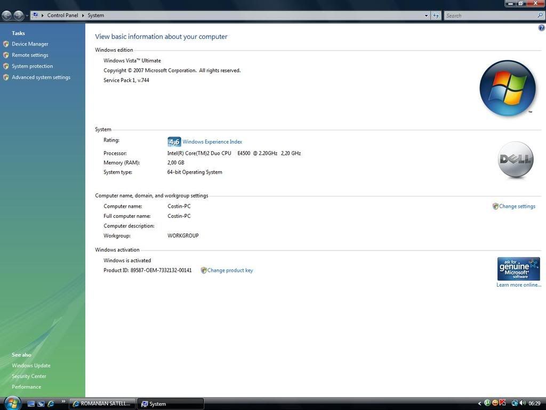The width and height of the screenshot is (546, 410).
Task: Click the Refresh button beside address bar
Action: [436, 15]
